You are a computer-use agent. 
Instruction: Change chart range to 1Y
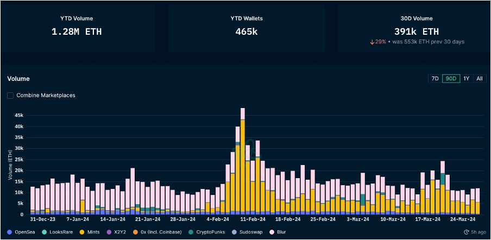pyautogui.click(x=466, y=79)
